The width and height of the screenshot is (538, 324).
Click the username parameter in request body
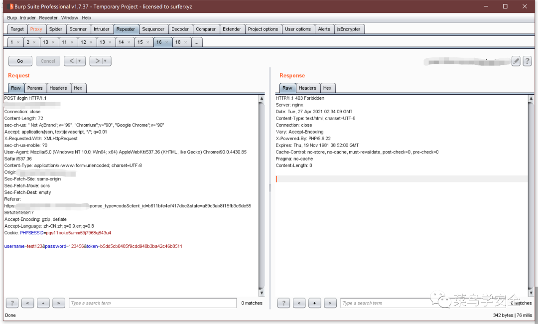pyautogui.click(x=14, y=246)
